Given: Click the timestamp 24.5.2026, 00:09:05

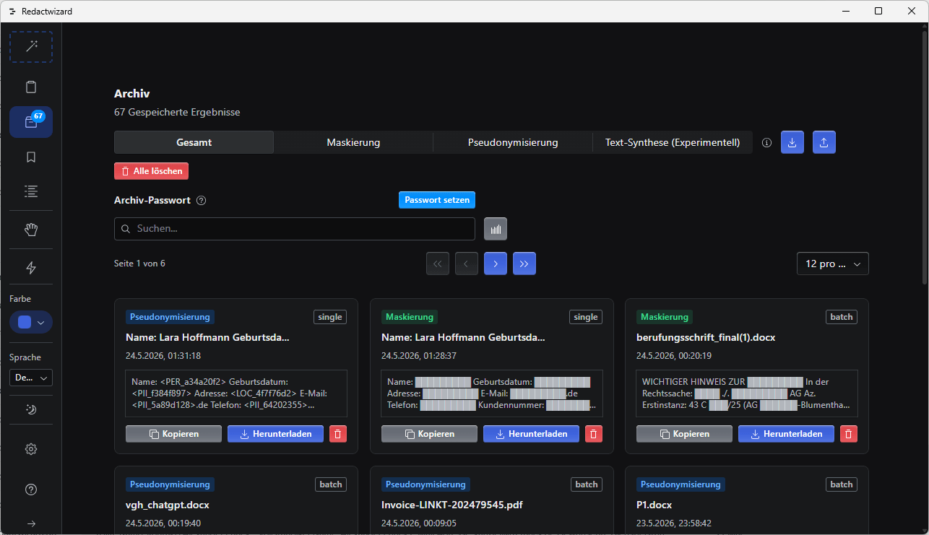Looking at the screenshot, I should [419, 523].
